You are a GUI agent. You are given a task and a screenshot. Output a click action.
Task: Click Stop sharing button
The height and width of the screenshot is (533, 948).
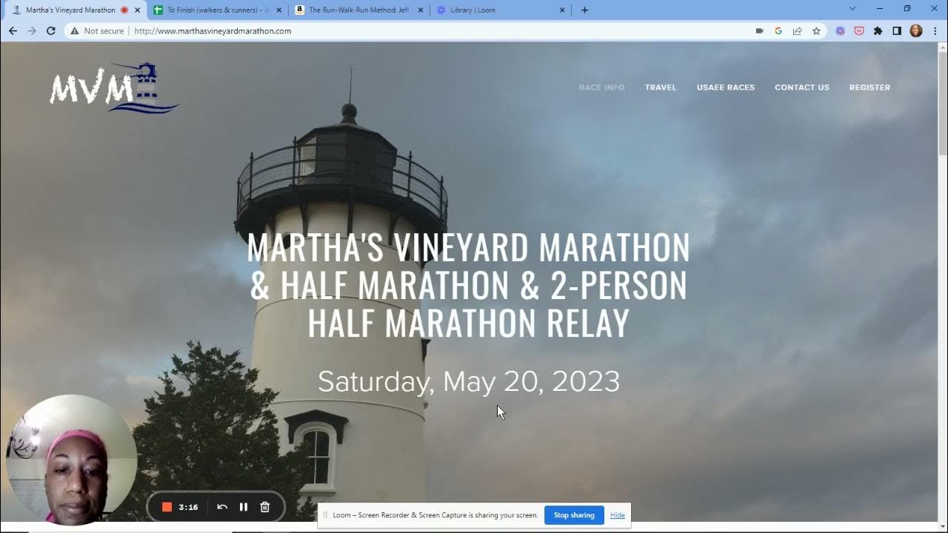coord(574,515)
